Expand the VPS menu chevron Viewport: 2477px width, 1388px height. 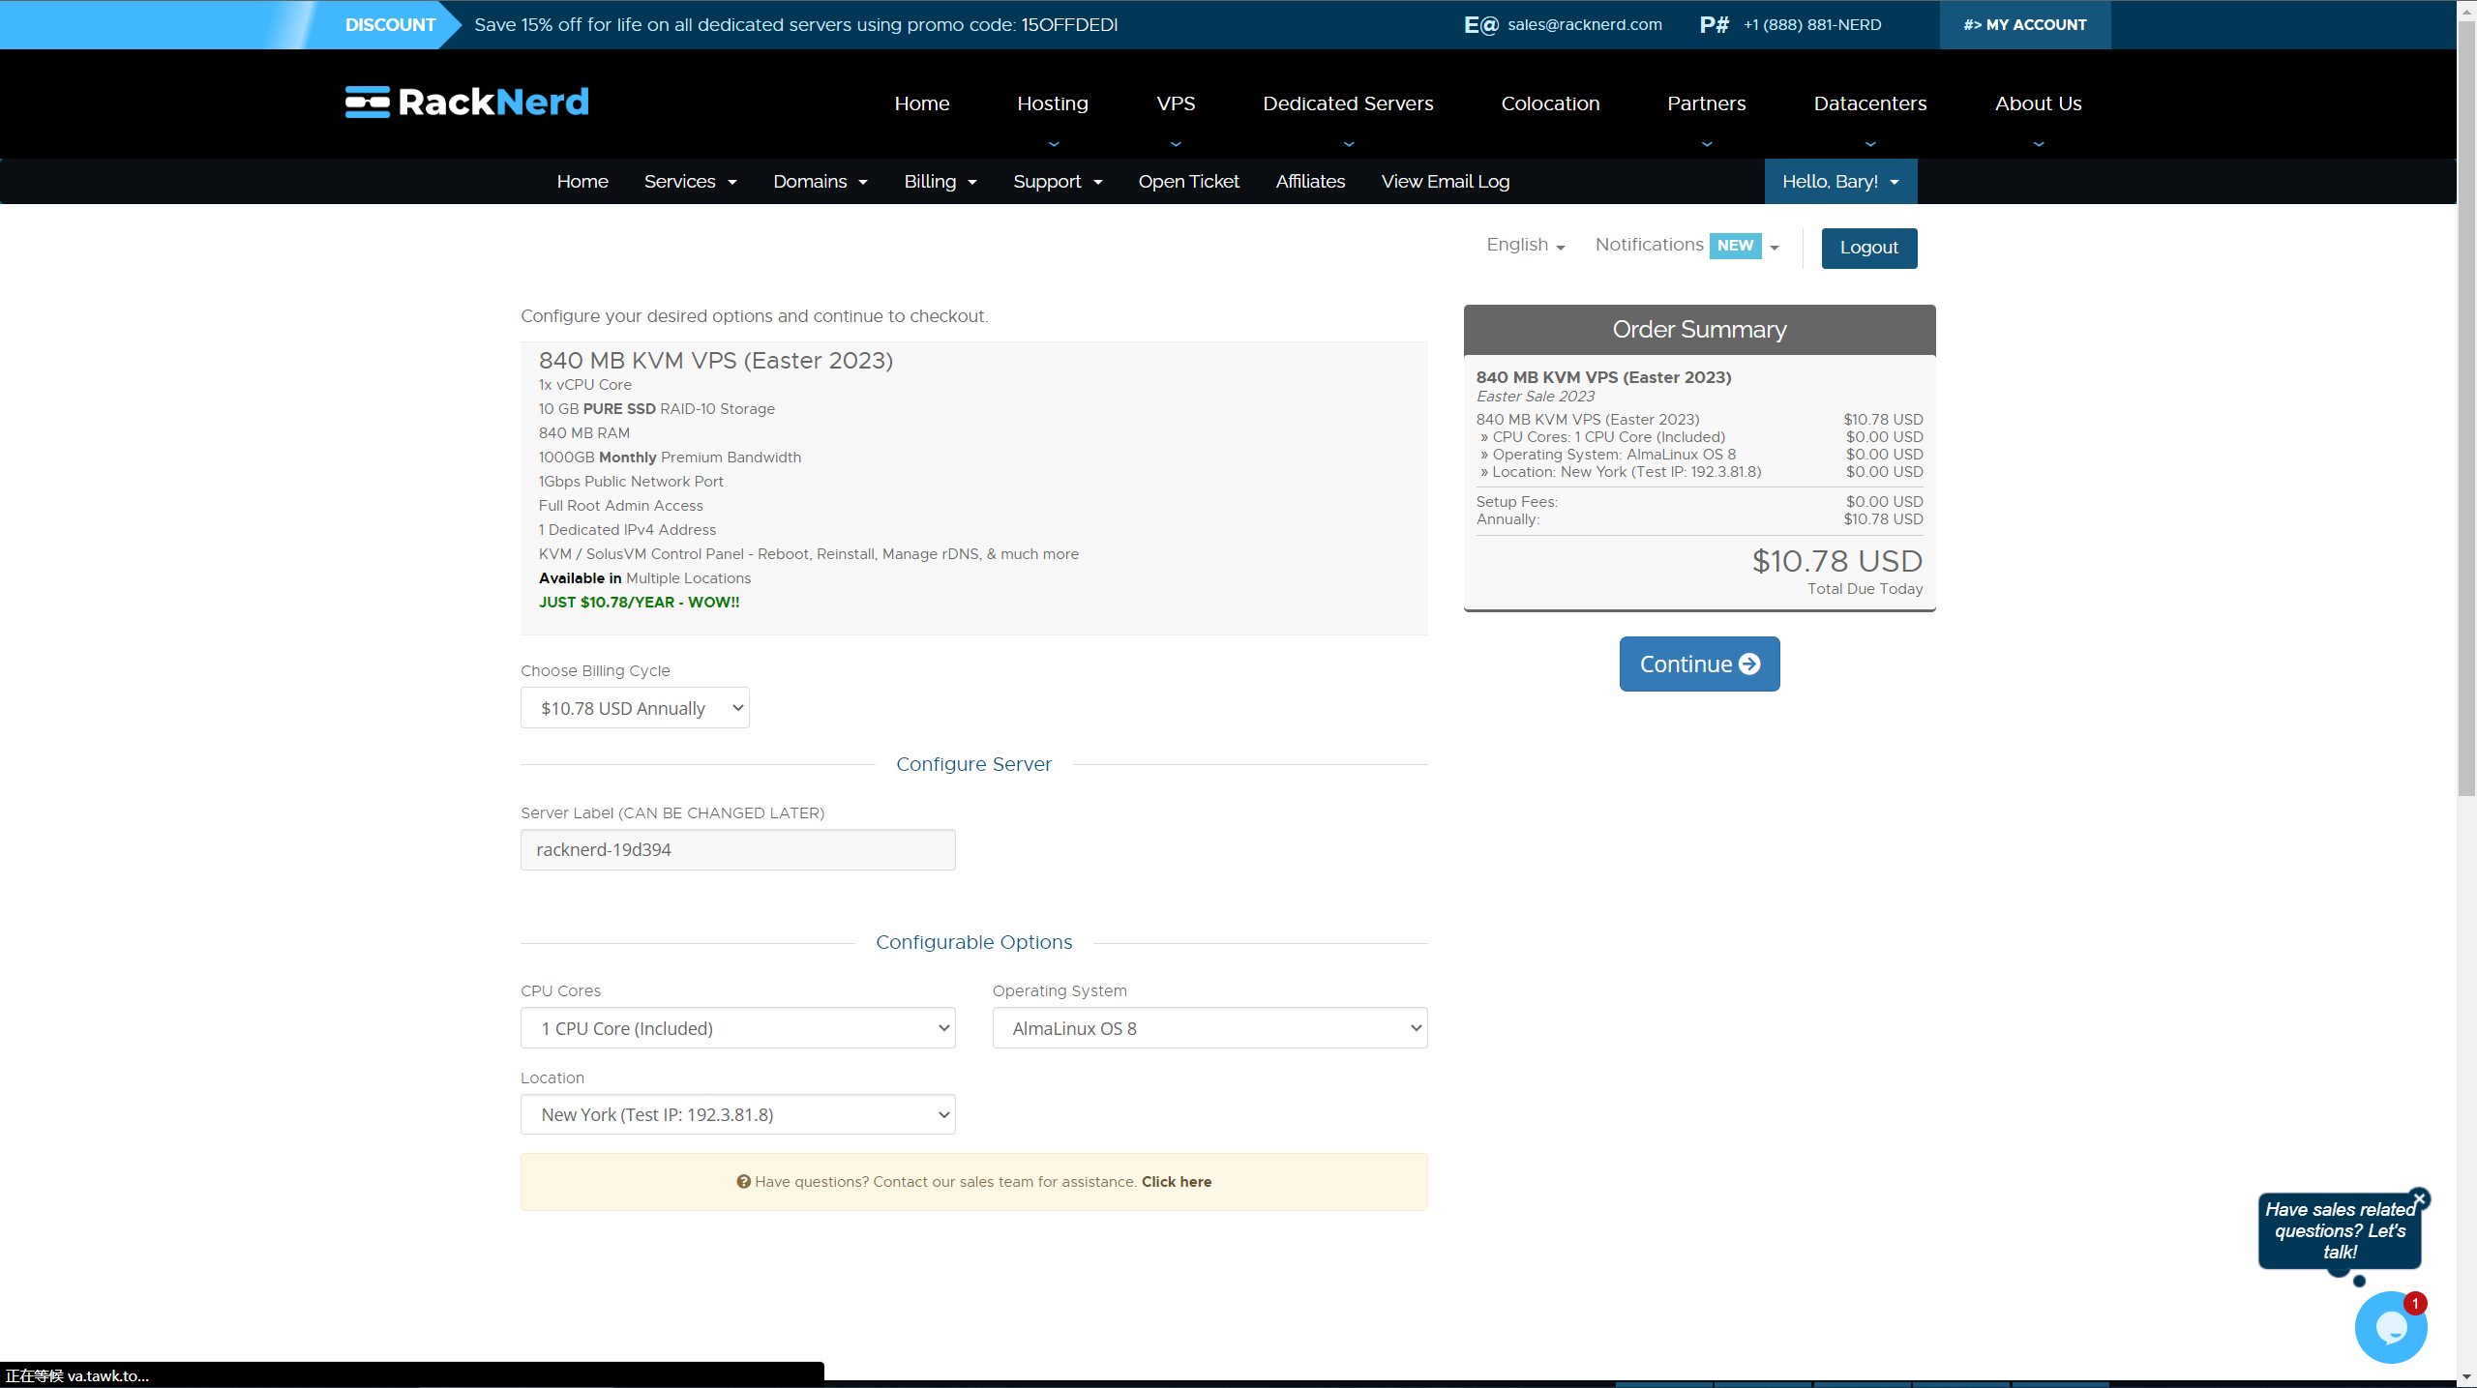pyautogui.click(x=1176, y=144)
